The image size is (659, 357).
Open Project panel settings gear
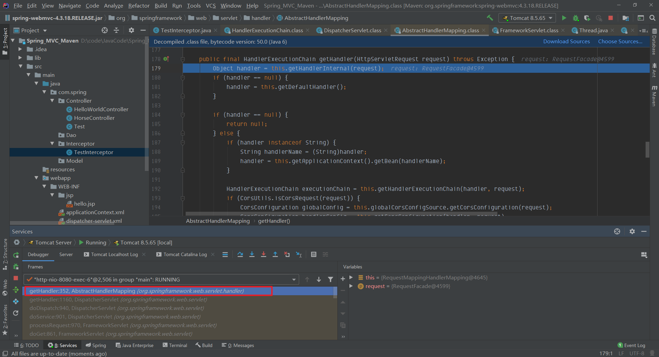coord(131,30)
